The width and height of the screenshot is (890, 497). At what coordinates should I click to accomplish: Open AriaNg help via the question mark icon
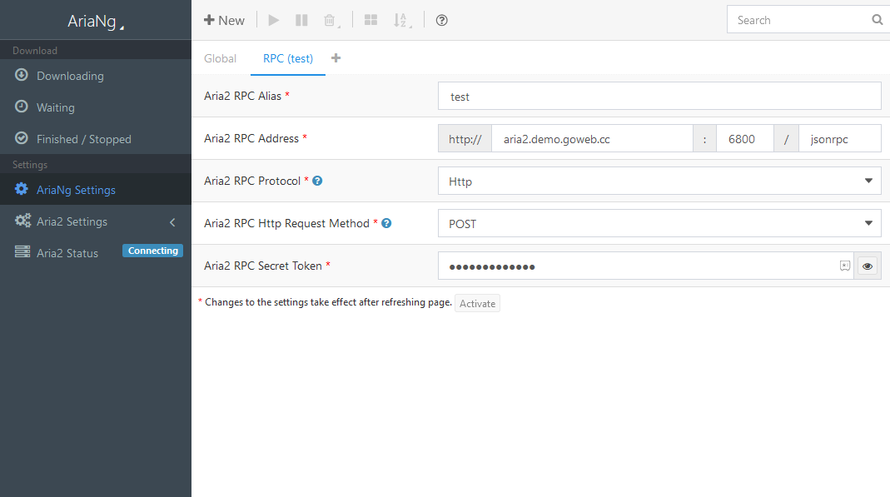tap(441, 19)
